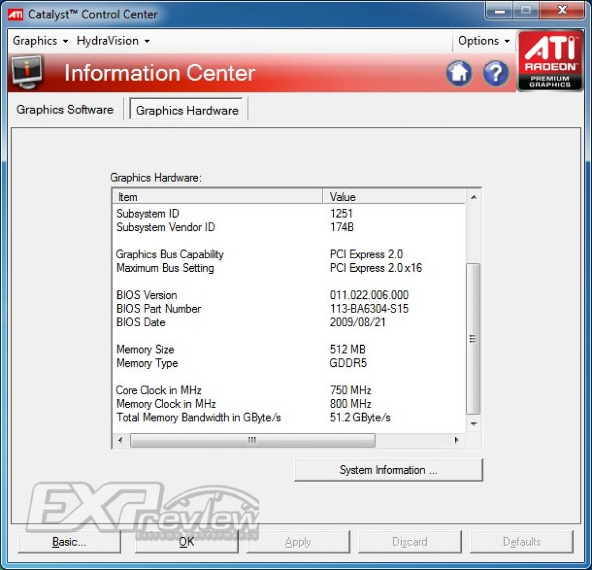Select the Total Memory Bandwidth row
Viewport: 592px width, 570px height.
(289, 417)
